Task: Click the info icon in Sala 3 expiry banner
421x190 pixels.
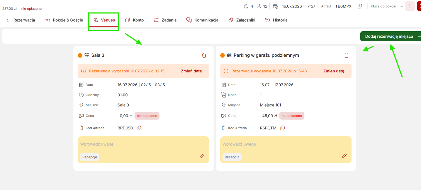Action: [83, 71]
